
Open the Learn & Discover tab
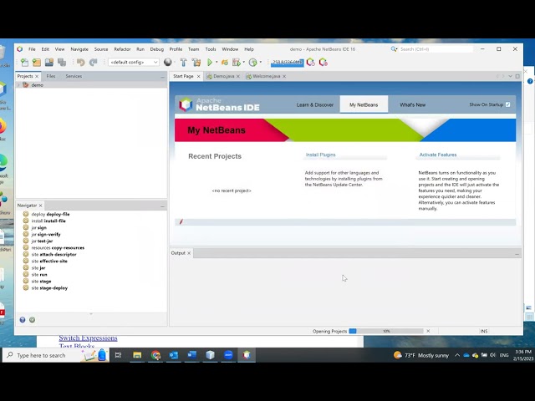314,104
